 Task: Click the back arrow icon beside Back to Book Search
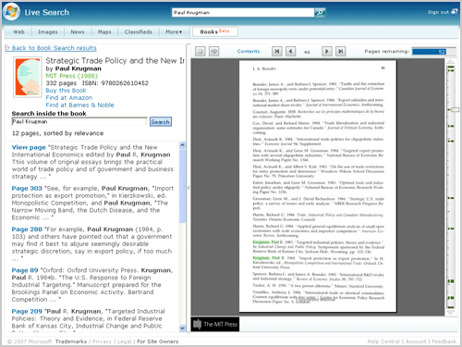coord(7,48)
